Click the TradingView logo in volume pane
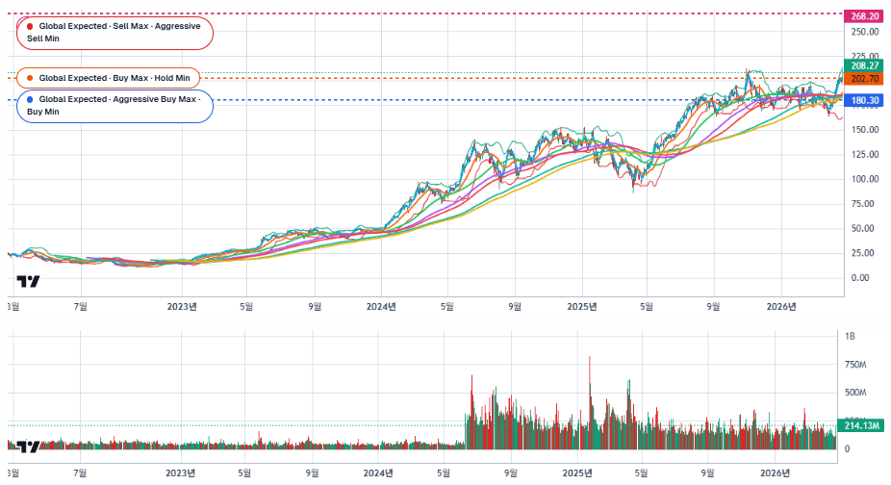This screenshot has height=485, width=891. 29,447
